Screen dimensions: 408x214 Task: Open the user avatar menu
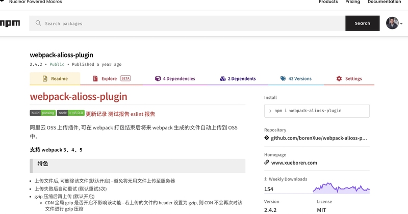click(x=392, y=23)
